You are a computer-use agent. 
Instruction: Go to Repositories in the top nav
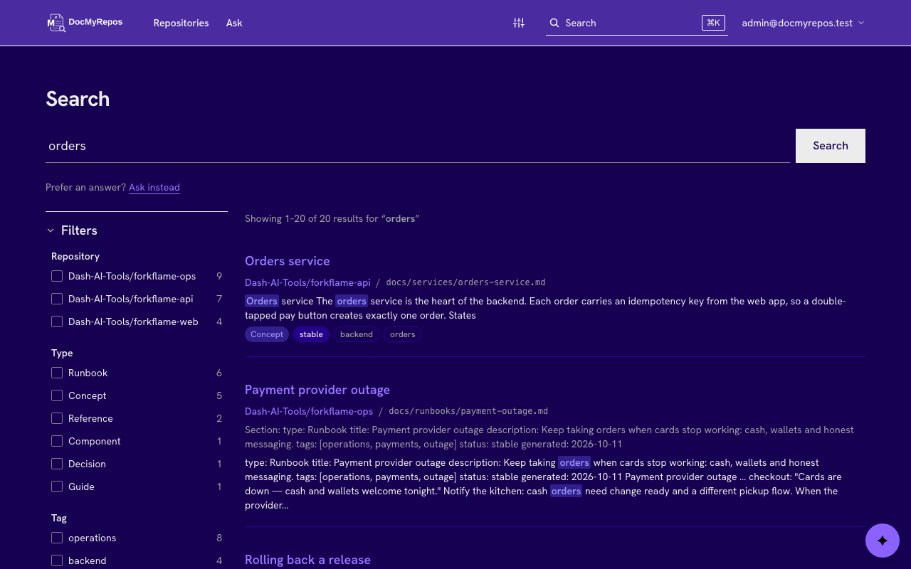(181, 23)
